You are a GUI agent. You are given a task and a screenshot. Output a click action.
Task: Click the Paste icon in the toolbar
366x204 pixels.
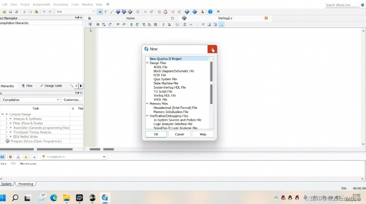[36, 12]
